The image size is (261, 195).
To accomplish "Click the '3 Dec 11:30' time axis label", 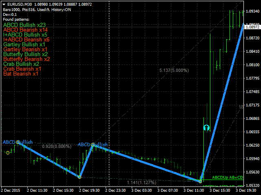I will (x=194, y=191).
